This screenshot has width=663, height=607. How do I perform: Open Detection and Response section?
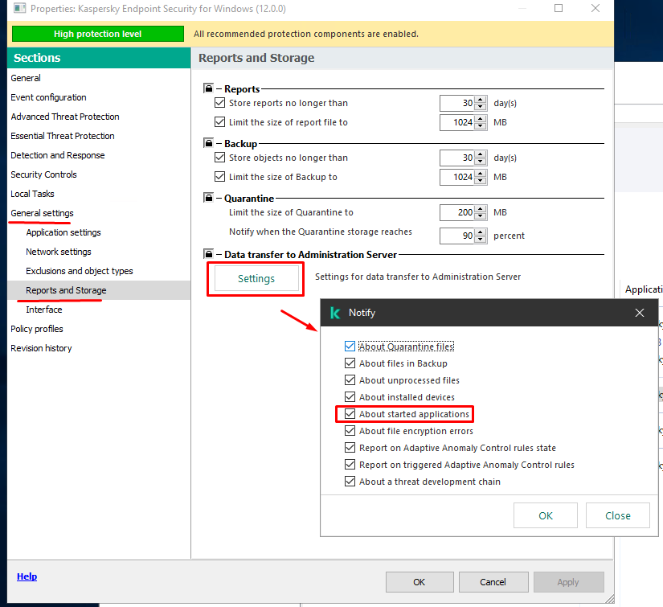click(x=58, y=155)
